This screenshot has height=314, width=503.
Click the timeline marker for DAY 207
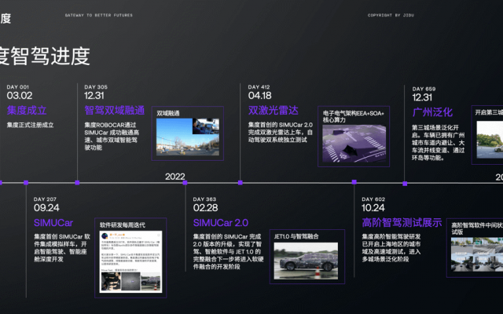(26, 183)
